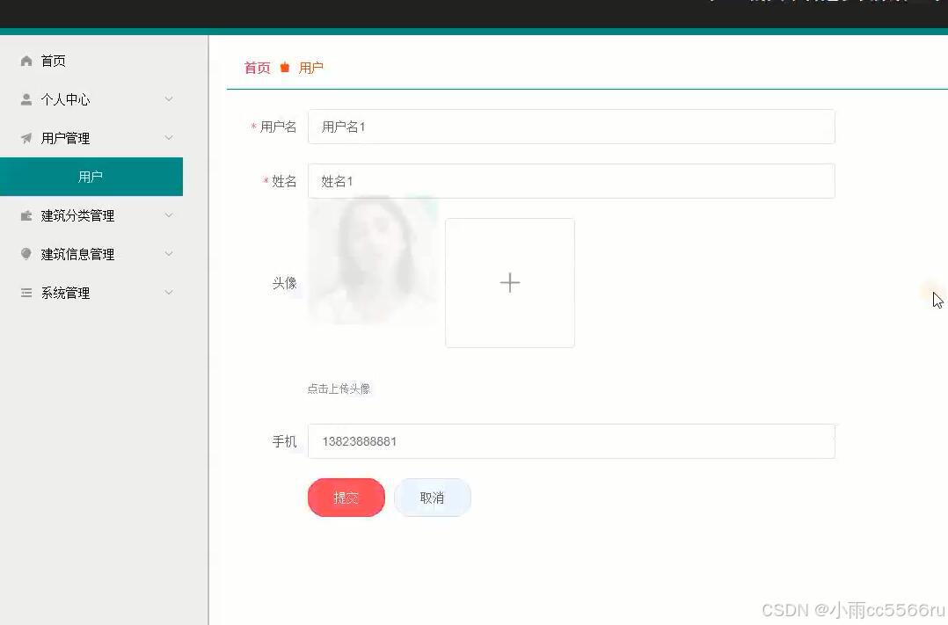The width and height of the screenshot is (948, 625).
Task: Open 首页 from the sidebar
Action: tap(53, 61)
